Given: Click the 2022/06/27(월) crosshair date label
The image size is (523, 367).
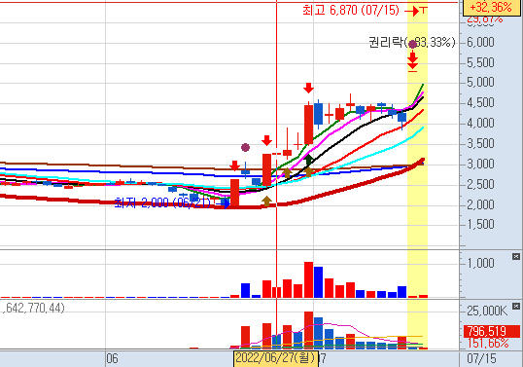Looking at the screenshot, I should [276, 358].
